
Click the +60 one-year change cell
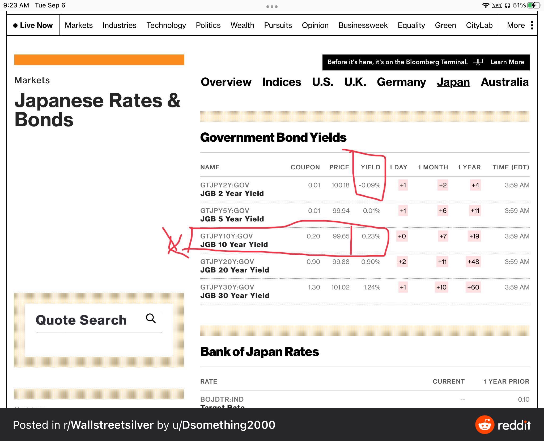473,287
